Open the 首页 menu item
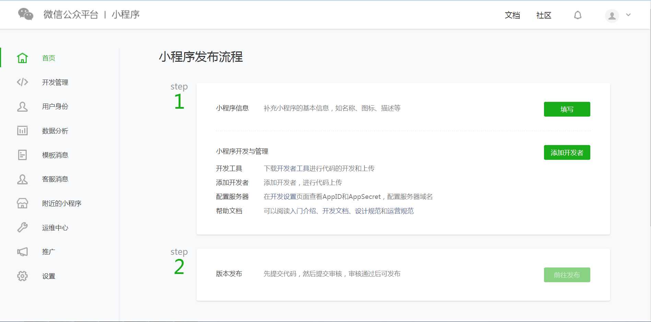Image resolution: width=651 pixels, height=322 pixels. [x=49, y=58]
